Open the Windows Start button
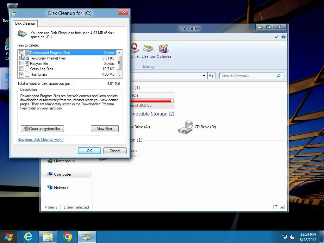This screenshot has width=324, height=243. pos(9,237)
